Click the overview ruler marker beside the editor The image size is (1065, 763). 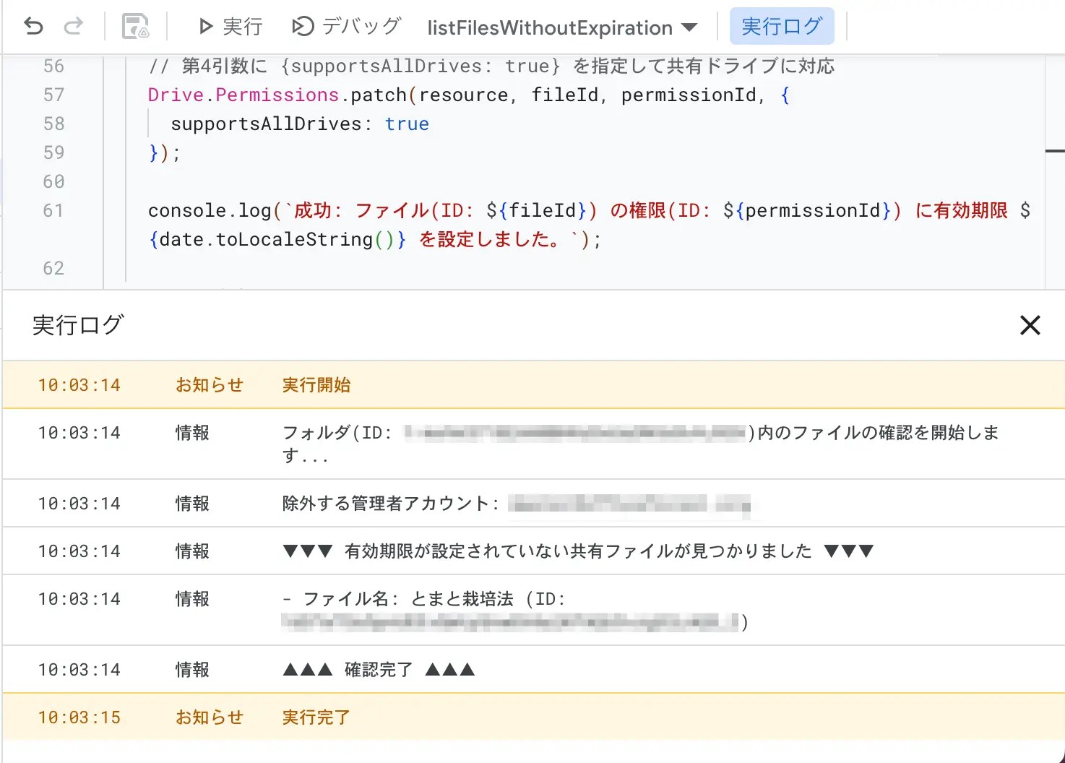(1055, 151)
